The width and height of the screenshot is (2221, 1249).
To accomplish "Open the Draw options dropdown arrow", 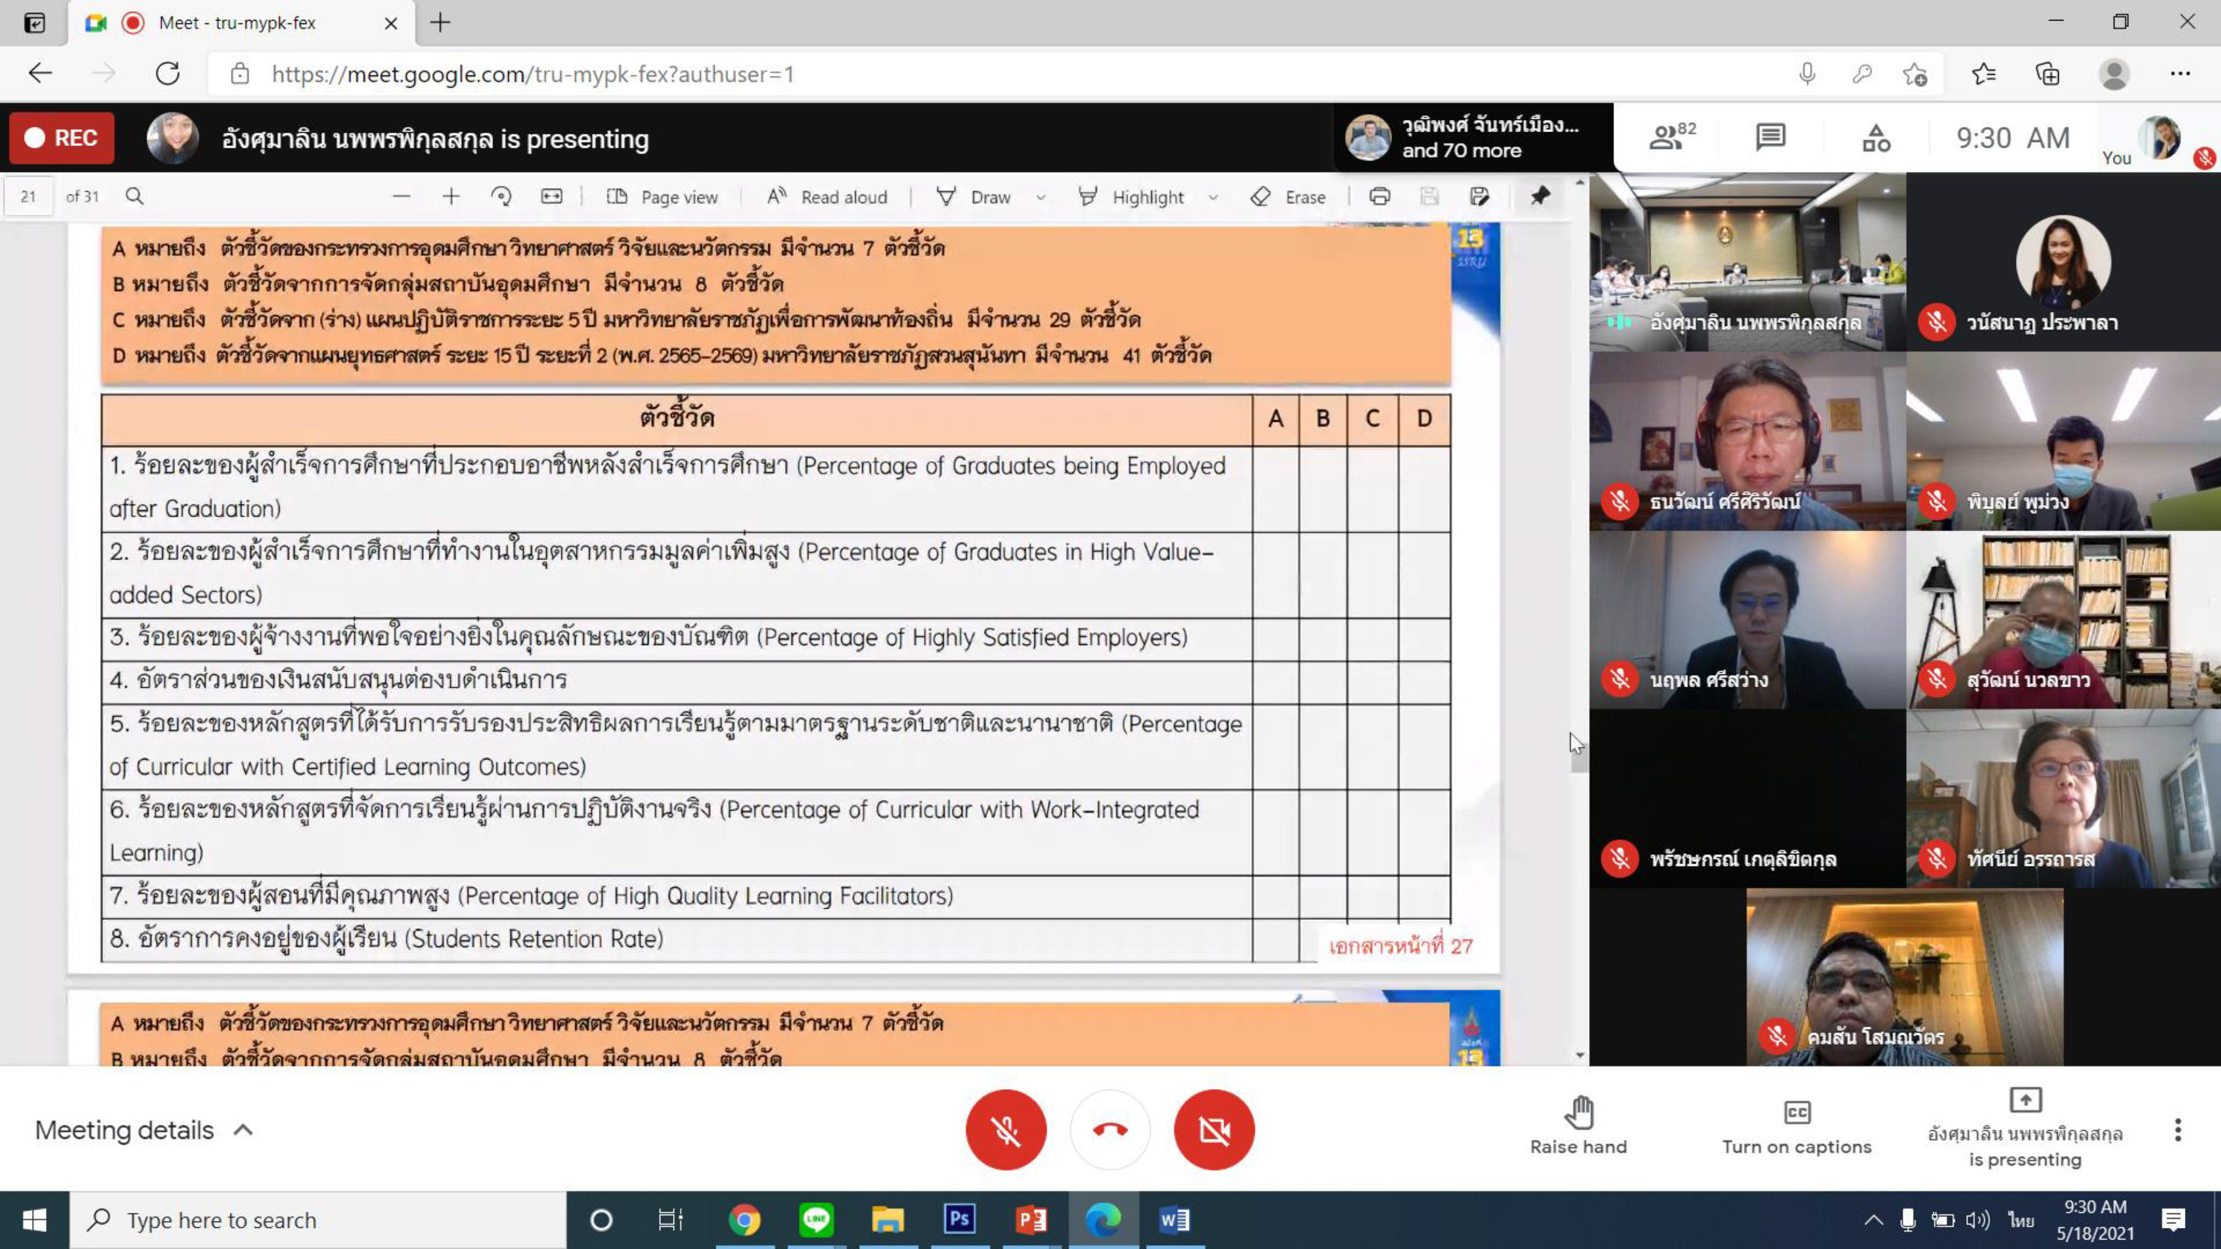I will [x=1041, y=198].
